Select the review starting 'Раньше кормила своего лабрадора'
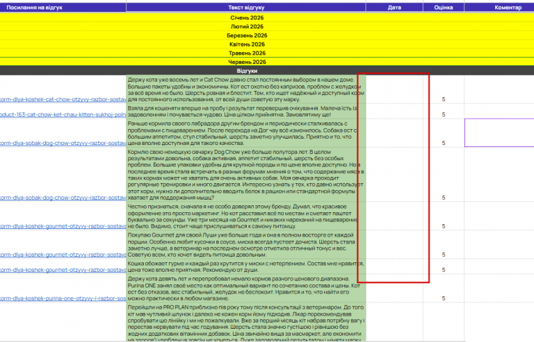The image size is (534, 342). coord(246,133)
